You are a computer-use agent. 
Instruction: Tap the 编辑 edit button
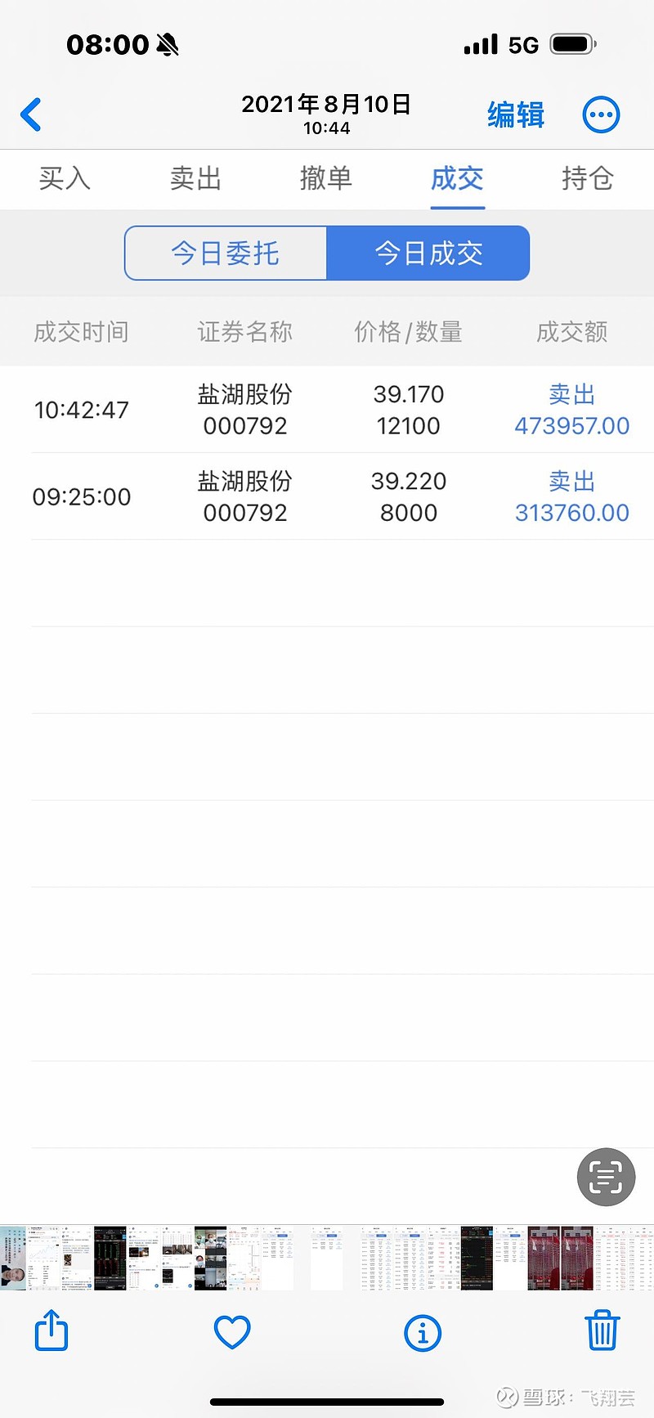(x=516, y=114)
